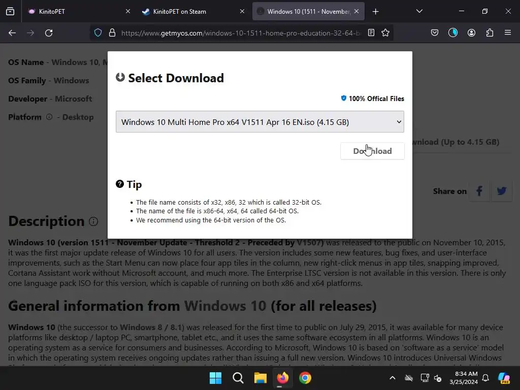
Task: Click the Firefox taskbar icon
Action: click(x=282, y=378)
